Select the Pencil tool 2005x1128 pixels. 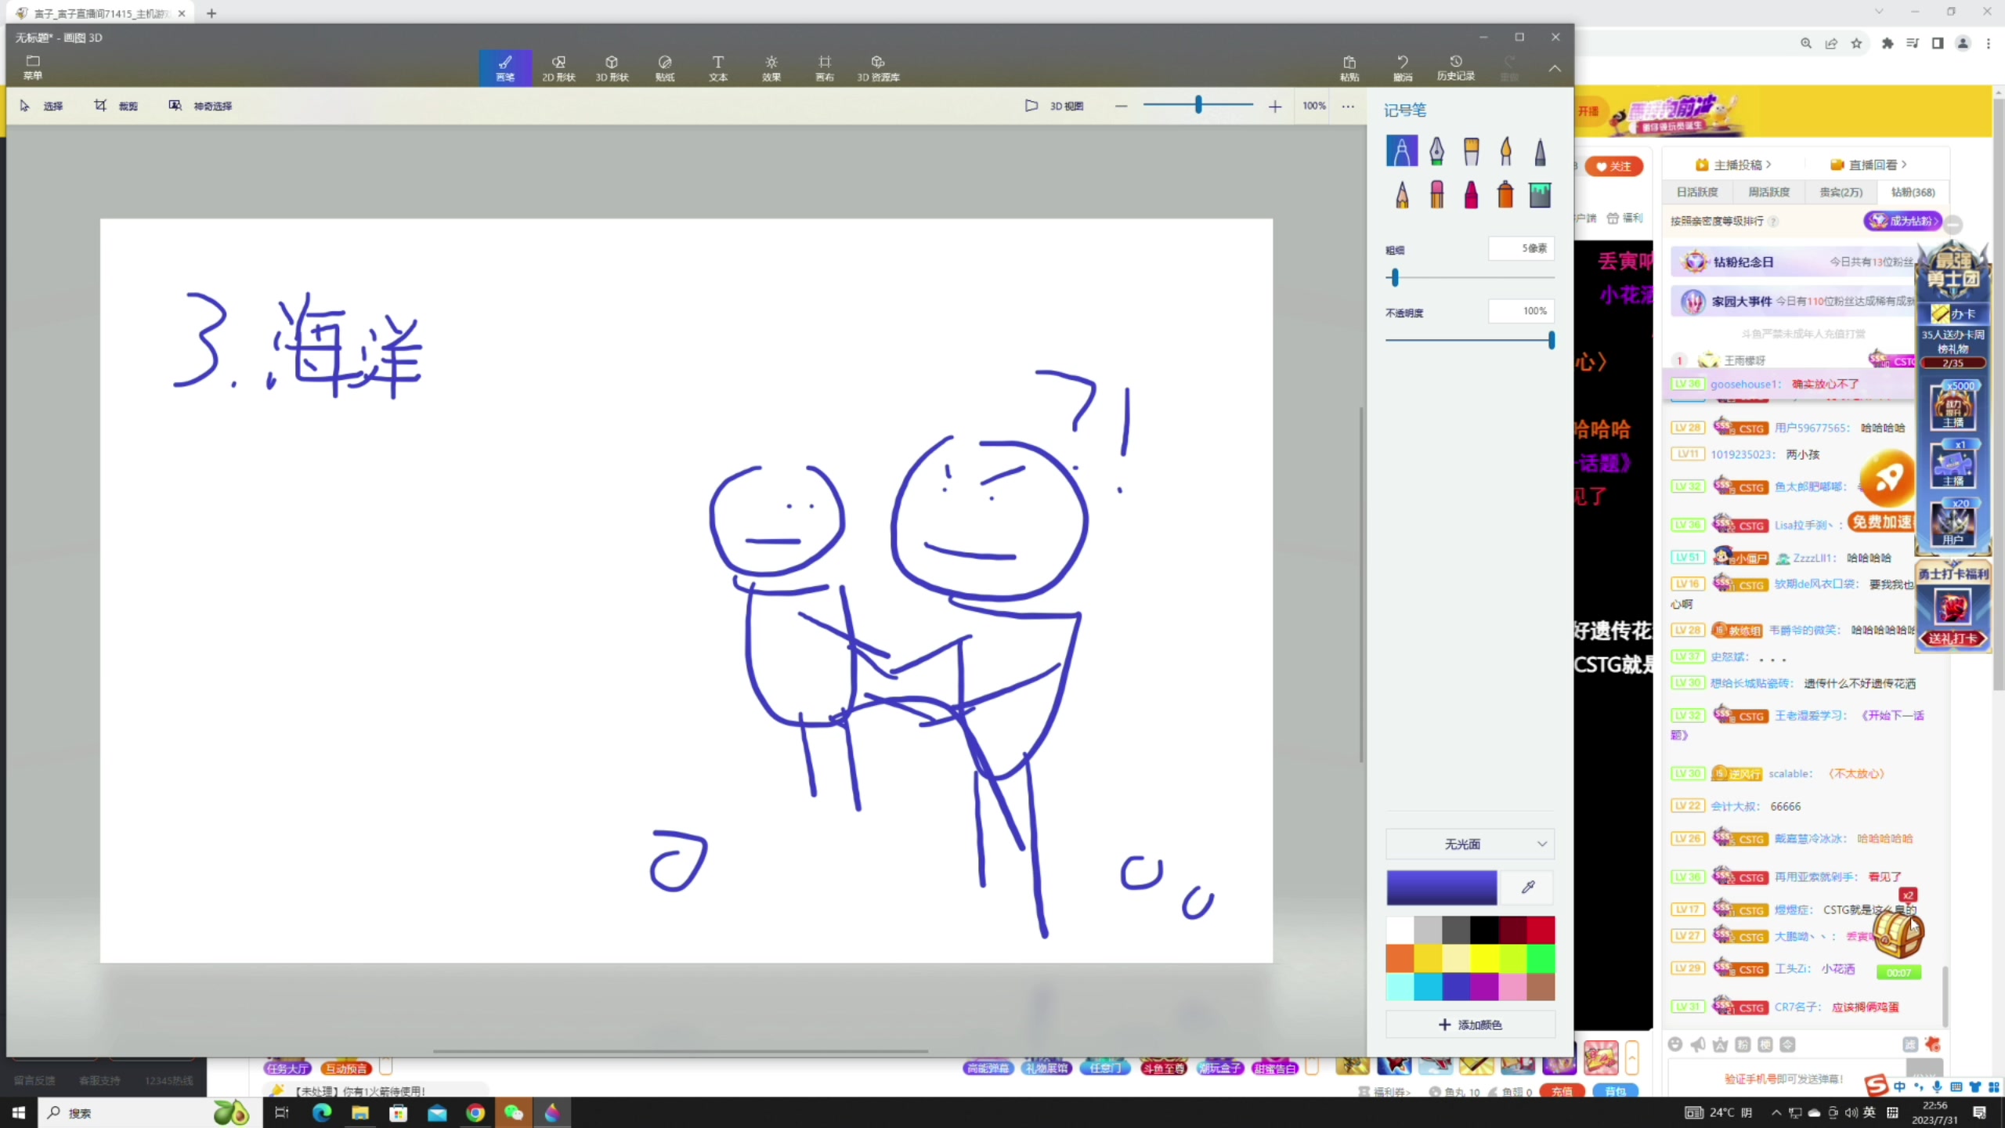pos(1401,194)
